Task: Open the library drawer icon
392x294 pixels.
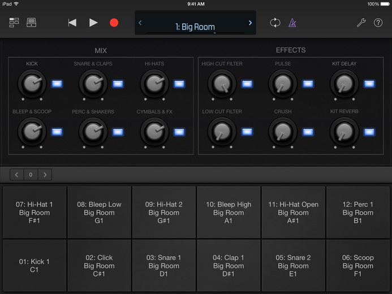Action: point(31,23)
